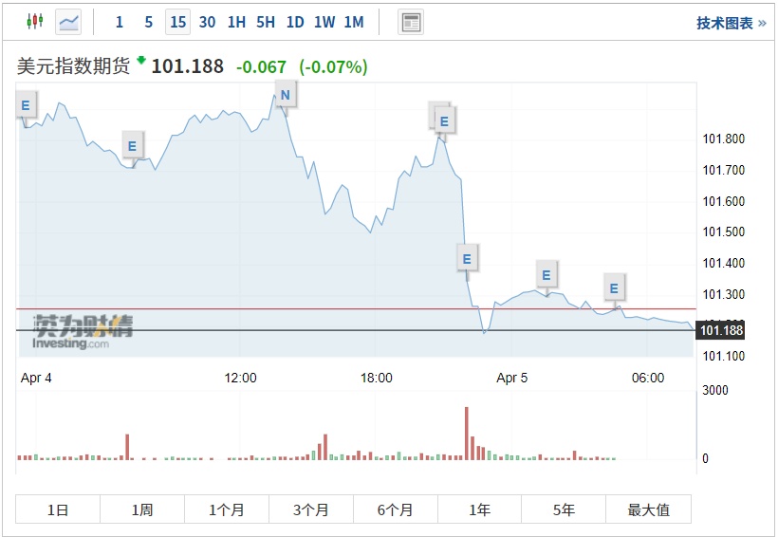Click the first E marker at Apr 4
This screenshot has height=537, width=778.
click(26, 105)
